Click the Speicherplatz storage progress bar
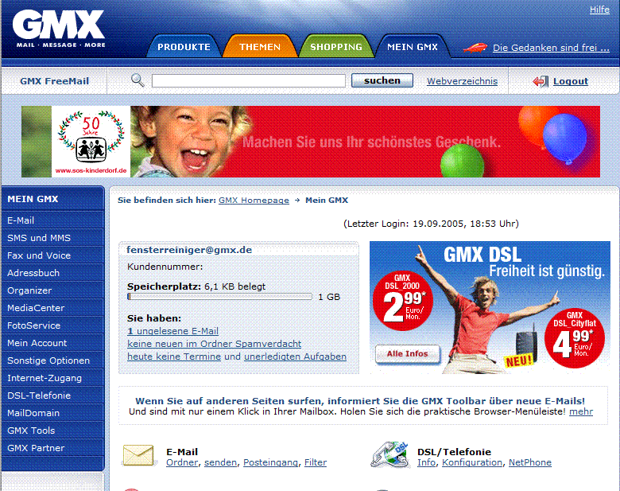Screen dimensions: 620x491 point(219,297)
